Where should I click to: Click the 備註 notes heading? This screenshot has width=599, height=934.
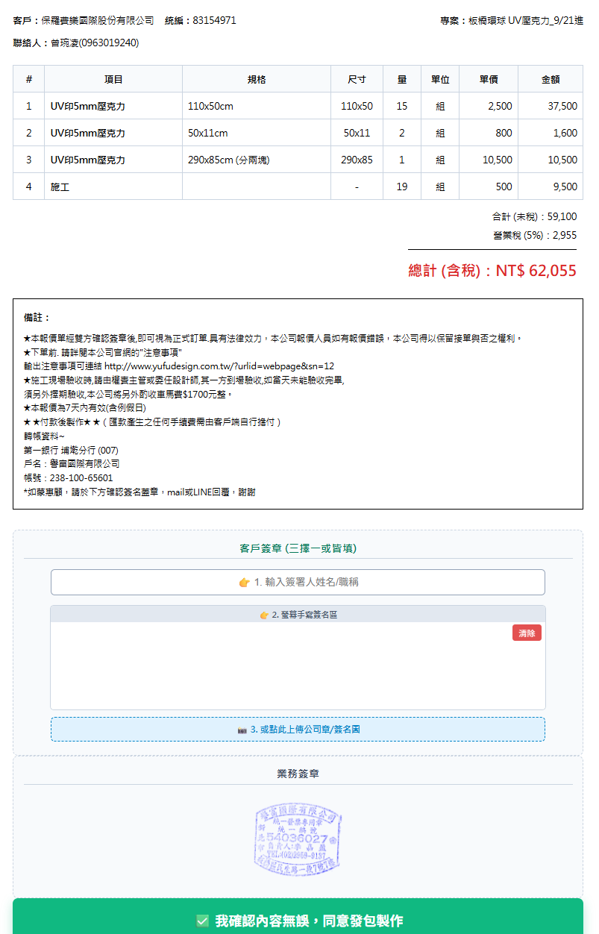(x=37, y=318)
